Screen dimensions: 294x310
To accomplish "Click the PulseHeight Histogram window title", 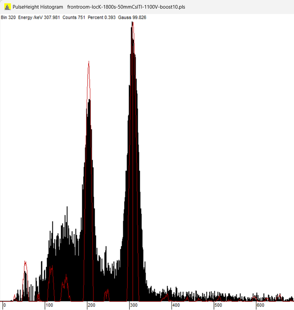I will click(38, 7).
